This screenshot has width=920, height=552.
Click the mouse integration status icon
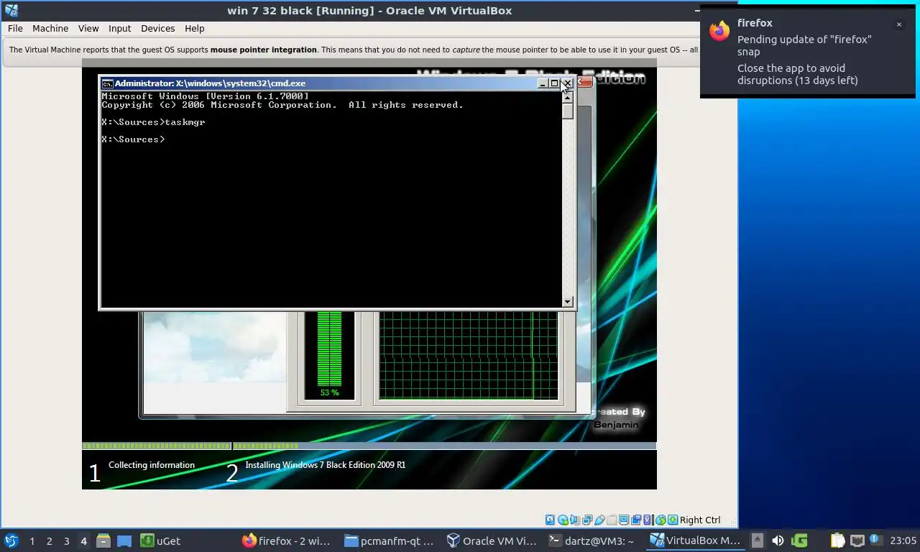(661, 520)
